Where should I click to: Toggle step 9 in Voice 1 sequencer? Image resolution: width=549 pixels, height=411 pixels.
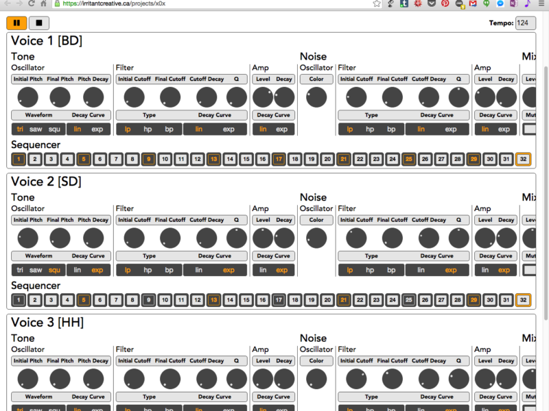148,159
